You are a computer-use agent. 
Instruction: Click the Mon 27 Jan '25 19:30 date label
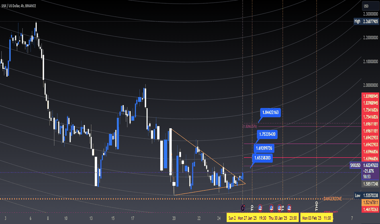[252, 218]
